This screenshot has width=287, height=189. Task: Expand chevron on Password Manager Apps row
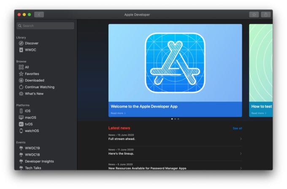pos(241,168)
